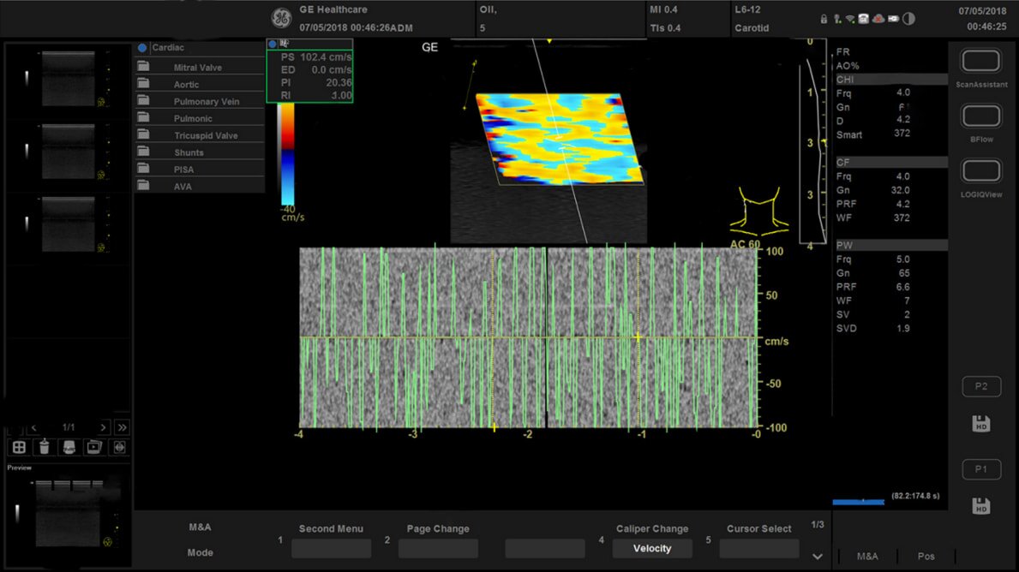Image resolution: width=1019 pixels, height=572 pixels.
Task: Click the trash can delete icon
Action: 44,447
